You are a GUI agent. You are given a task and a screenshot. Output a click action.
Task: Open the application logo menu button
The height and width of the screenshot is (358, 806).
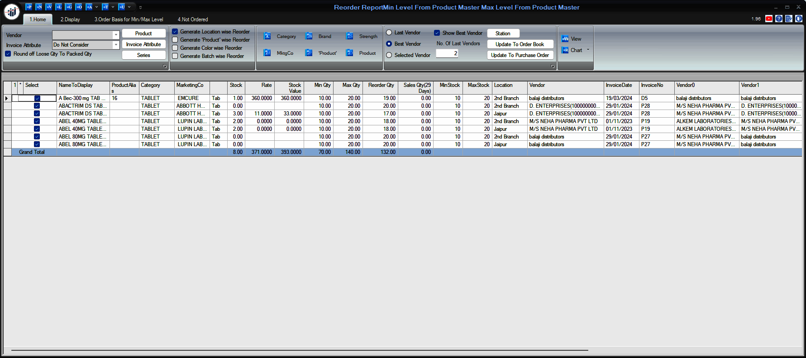coord(12,12)
